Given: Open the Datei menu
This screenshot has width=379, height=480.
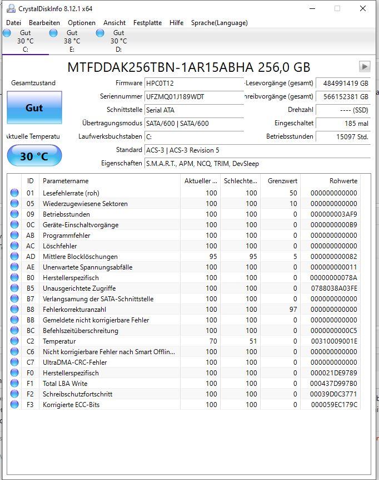Looking at the screenshot, I should click(x=14, y=23).
